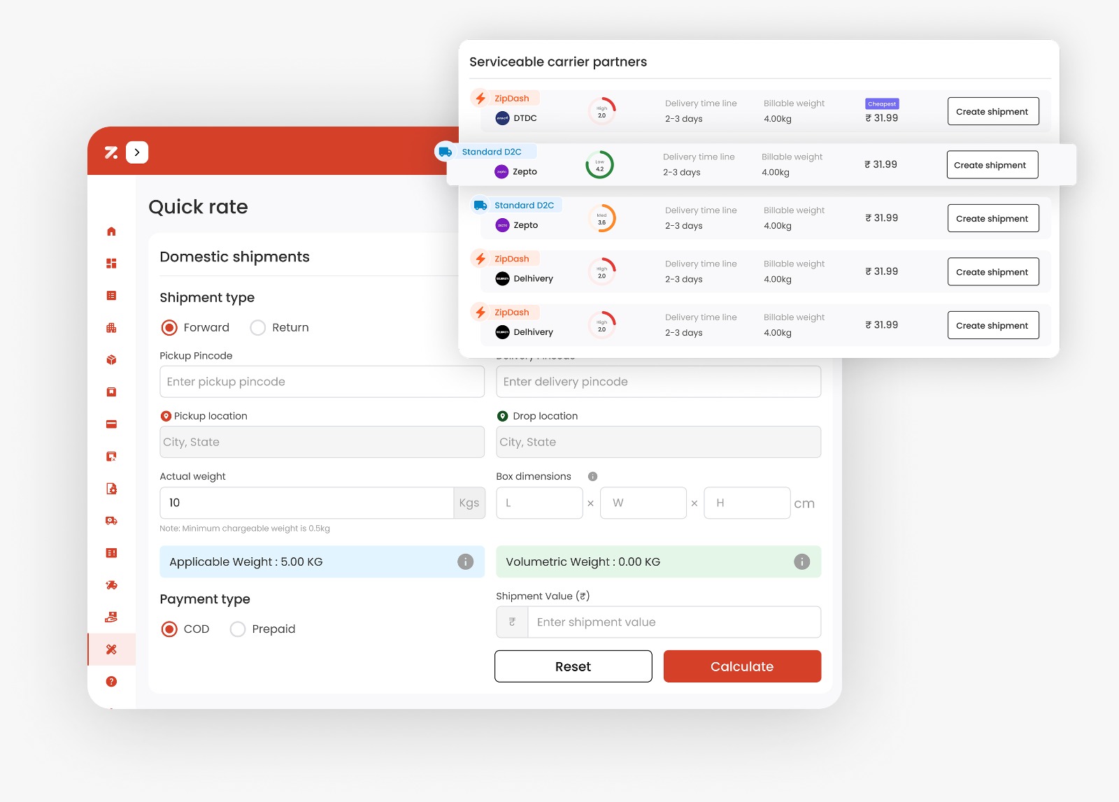This screenshot has width=1119, height=802.
Task: Expand the sidebar with chevron button
Action: tap(137, 152)
